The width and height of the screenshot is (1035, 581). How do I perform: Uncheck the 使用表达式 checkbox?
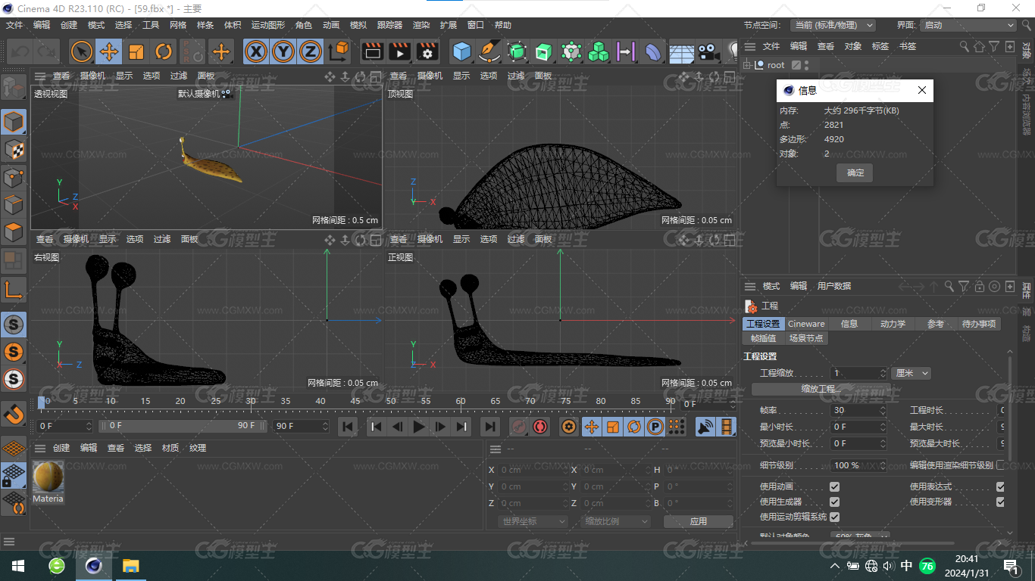point(1000,486)
